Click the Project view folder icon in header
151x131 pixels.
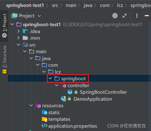(14, 16)
